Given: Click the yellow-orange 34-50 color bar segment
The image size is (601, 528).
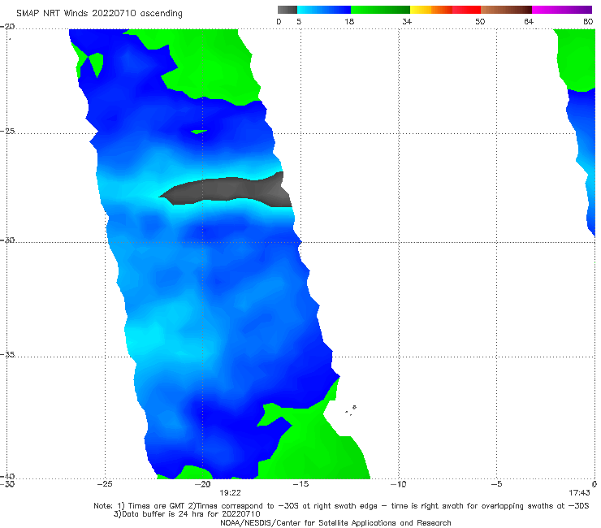Looking at the screenshot, I should [445, 10].
